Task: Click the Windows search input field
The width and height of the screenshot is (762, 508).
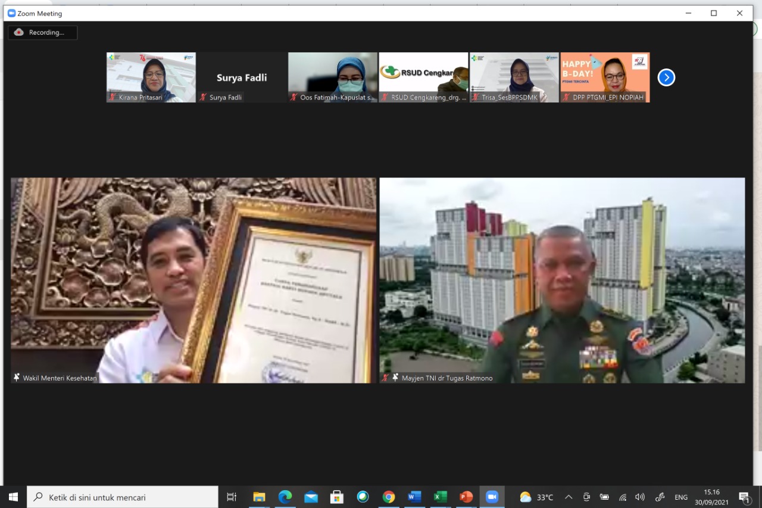Action: click(119, 497)
